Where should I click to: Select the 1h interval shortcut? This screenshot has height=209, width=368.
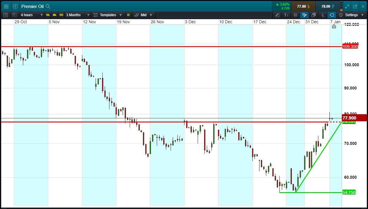coord(48,15)
